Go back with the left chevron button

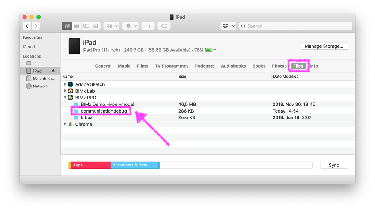[27, 26]
